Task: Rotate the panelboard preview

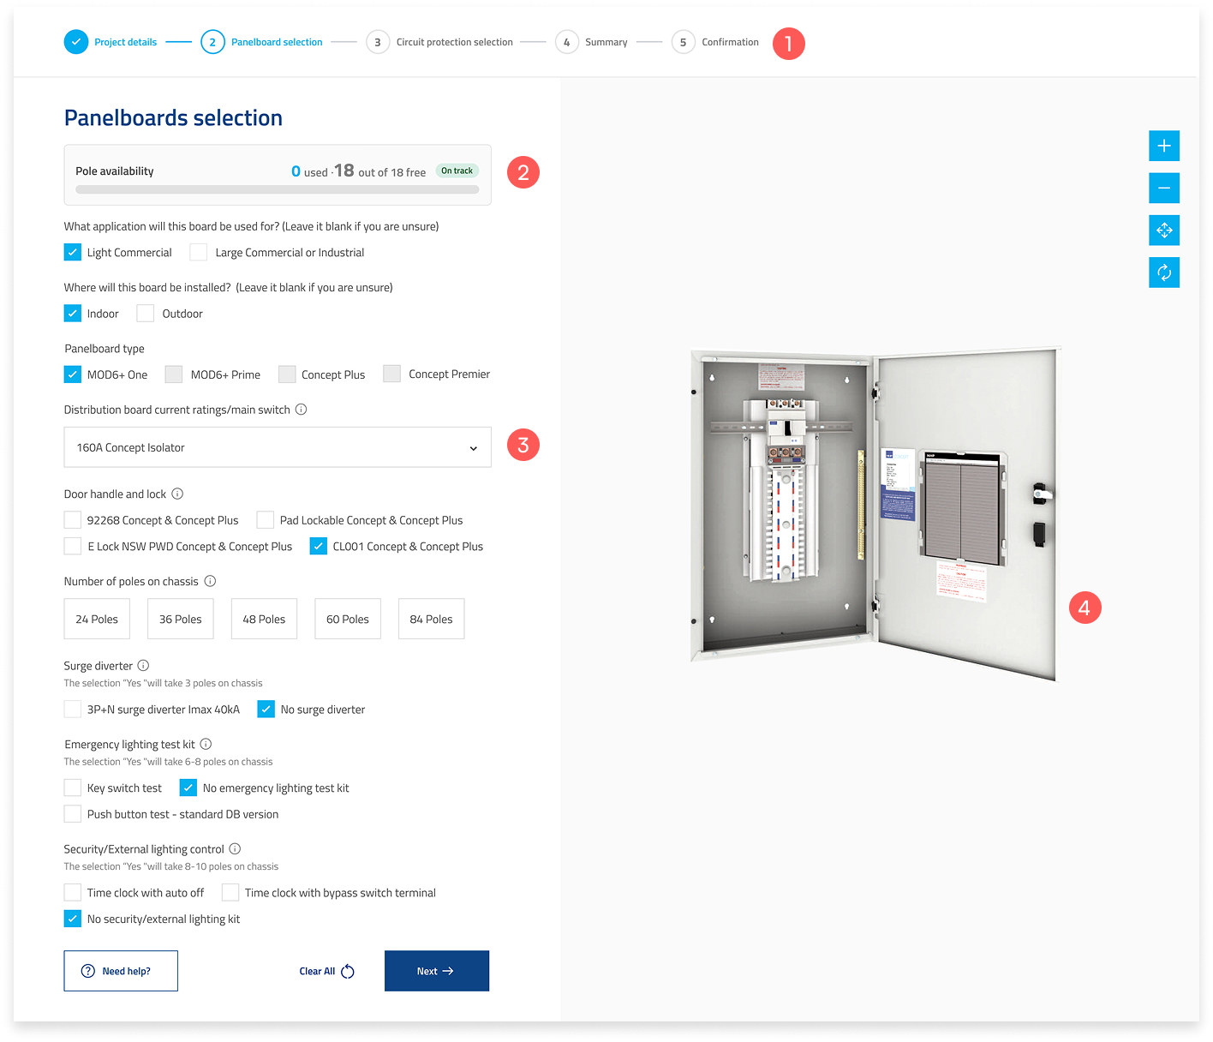Action: [1164, 272]
